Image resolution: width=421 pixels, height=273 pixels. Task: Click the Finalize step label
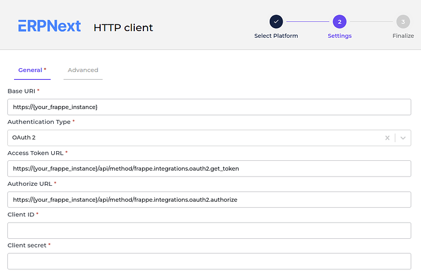pyautogui.click(x=403, y=36)
